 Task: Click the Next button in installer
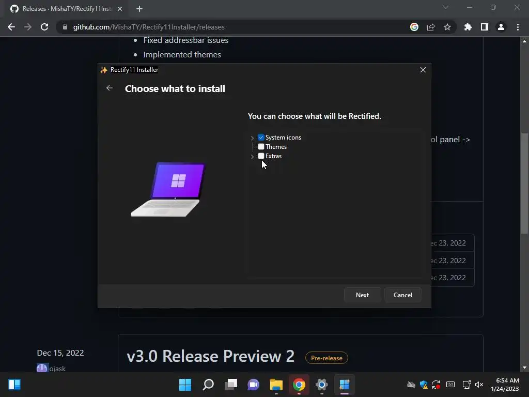click(x=362, y=295)
